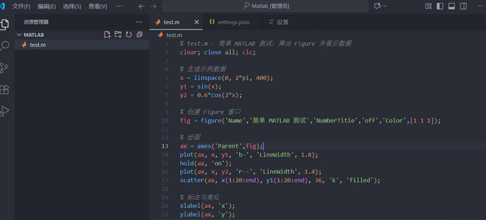The height and width of the screenshot is (220, 486).
Task: Open the Copilot chat dropdown arrow
Action: tap(385, 6)
